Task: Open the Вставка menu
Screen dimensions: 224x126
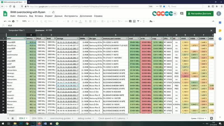Action: click(39, 16)
